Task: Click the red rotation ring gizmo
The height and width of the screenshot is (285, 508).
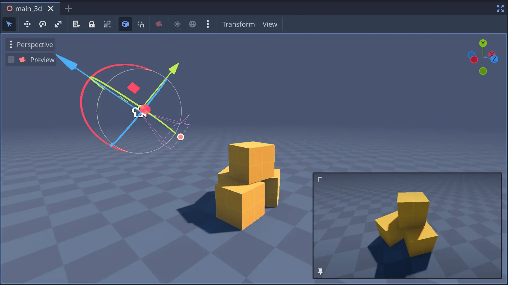Action: [81, 102]
